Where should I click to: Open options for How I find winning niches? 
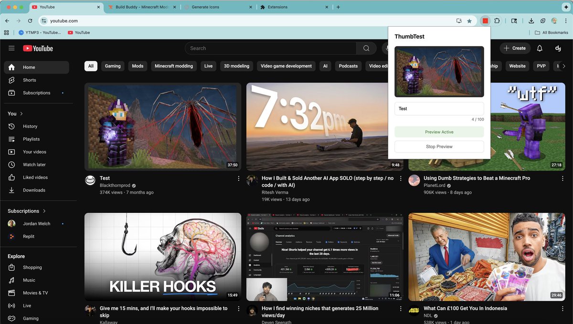pos(401,308)
